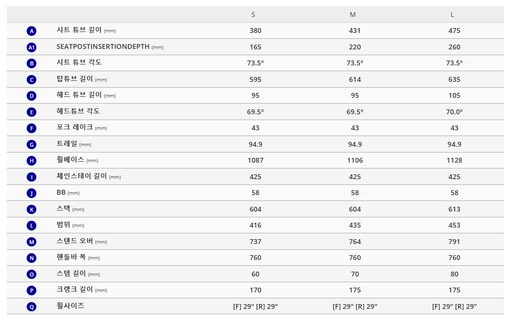Image resolution: width=512 pixels, height=321 pixels.
Task: Click the Q wheel size icon
Action: (x=32, y=306)
